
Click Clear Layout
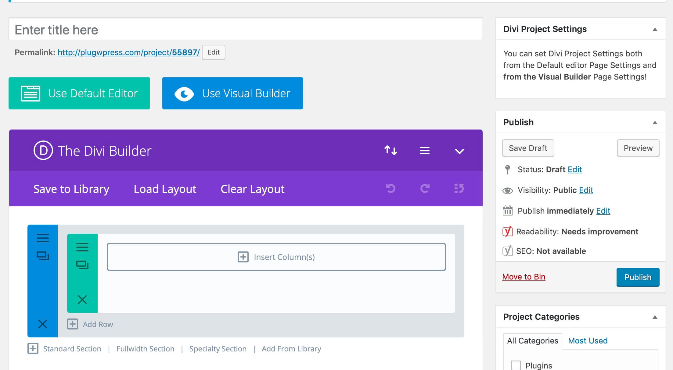tap(253, 189)
